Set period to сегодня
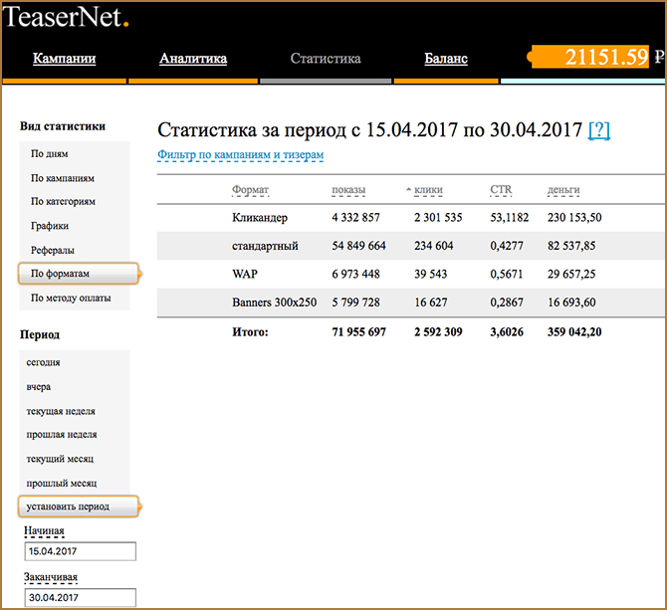 click(x=44, y=362)
